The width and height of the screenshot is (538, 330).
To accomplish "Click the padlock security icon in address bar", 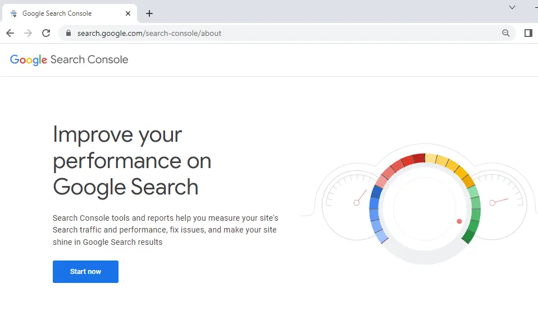I will tap(68, 33).
